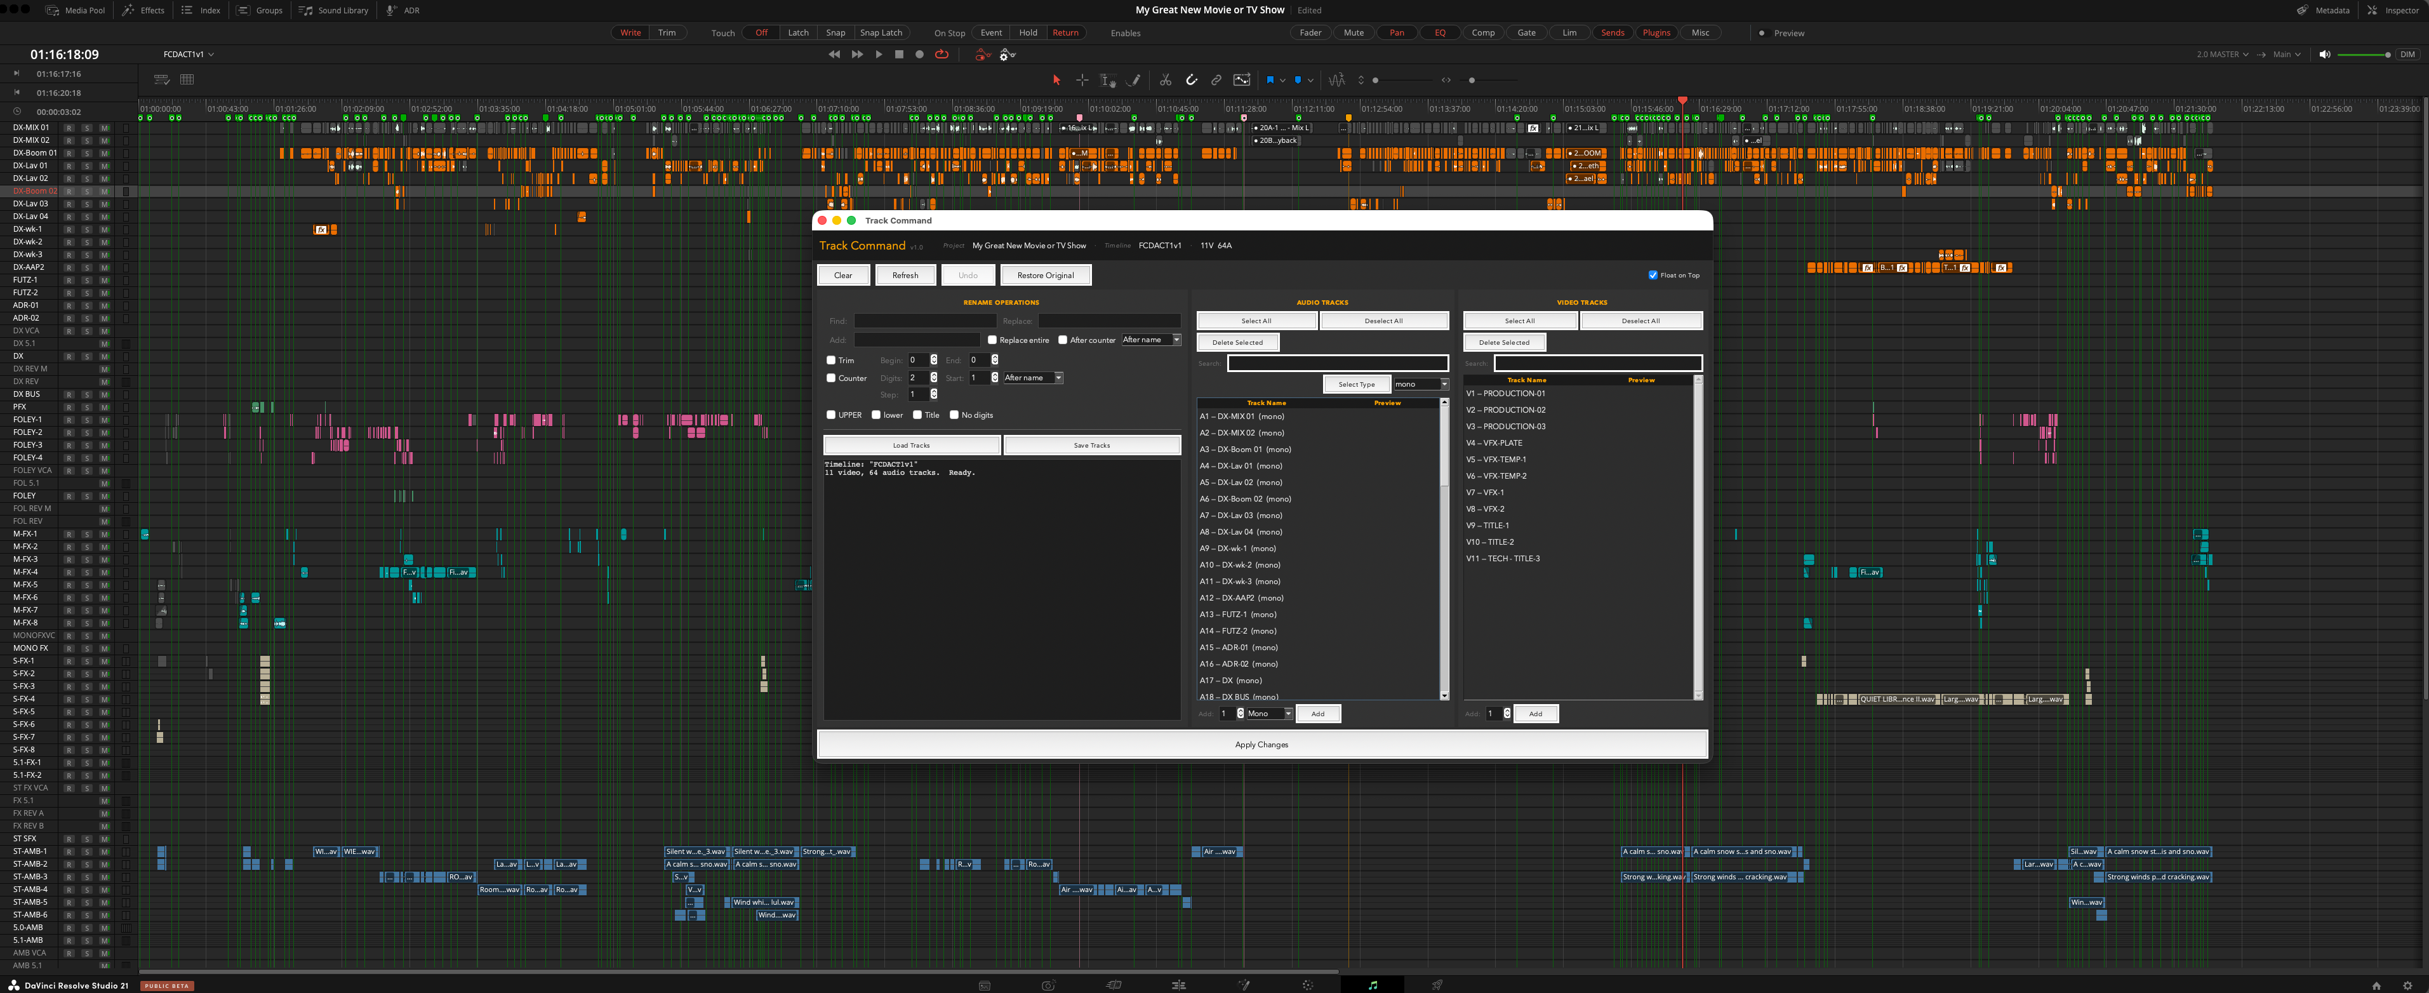The height and width of the screenshot is (993, 2429).
Task: Click the Load Tracks button
Action: [911, 445]
